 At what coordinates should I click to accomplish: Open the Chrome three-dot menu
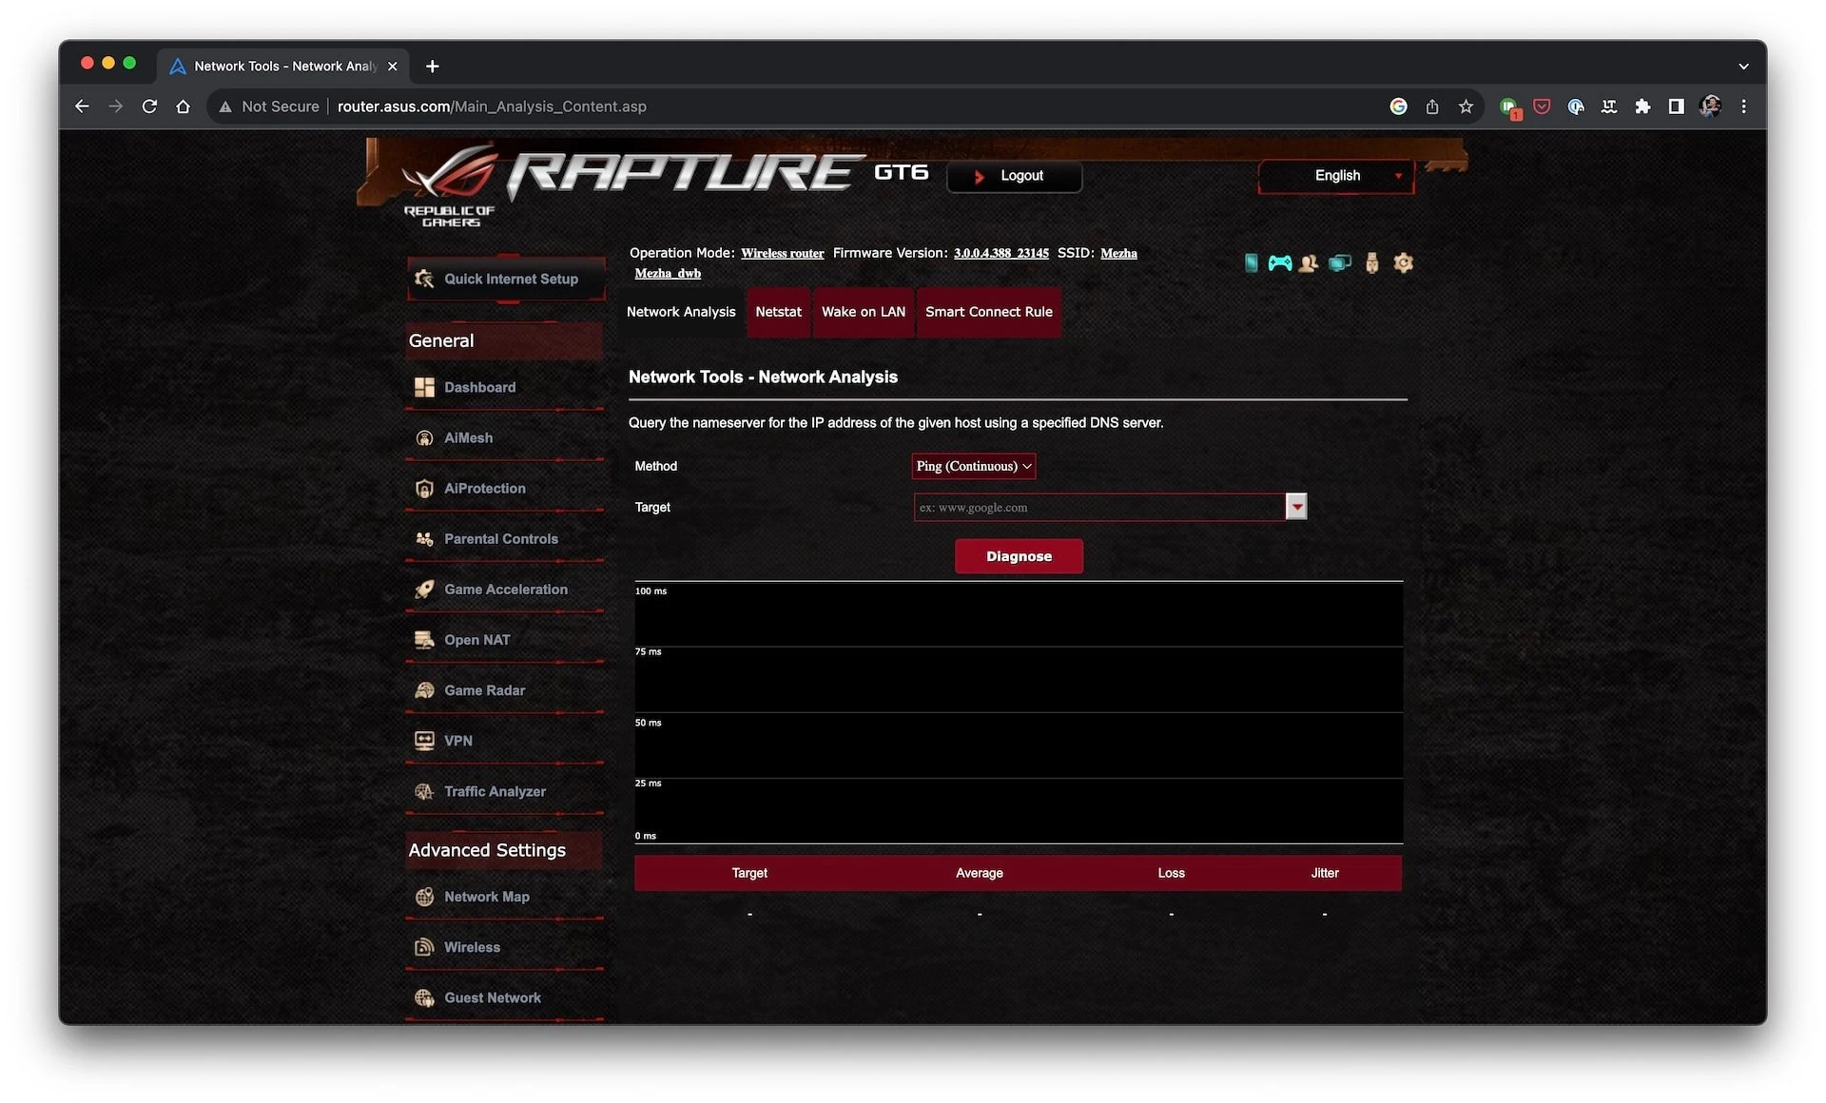point(1743,106)
